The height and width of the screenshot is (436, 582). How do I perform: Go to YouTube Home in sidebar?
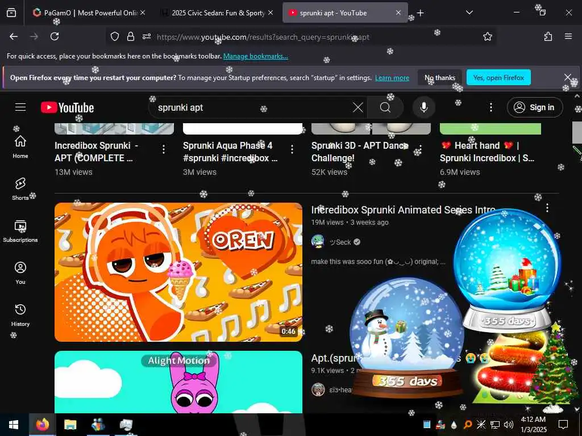20,147
